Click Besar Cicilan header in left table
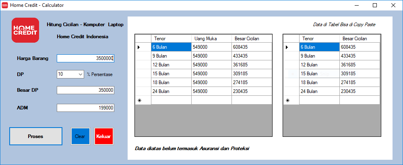Screen dimensions: 403x165 (x=252, y=39)
